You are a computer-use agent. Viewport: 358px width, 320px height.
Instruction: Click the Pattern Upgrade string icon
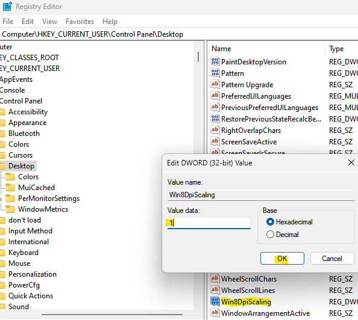pyautogui.click(x=215, y=84)
